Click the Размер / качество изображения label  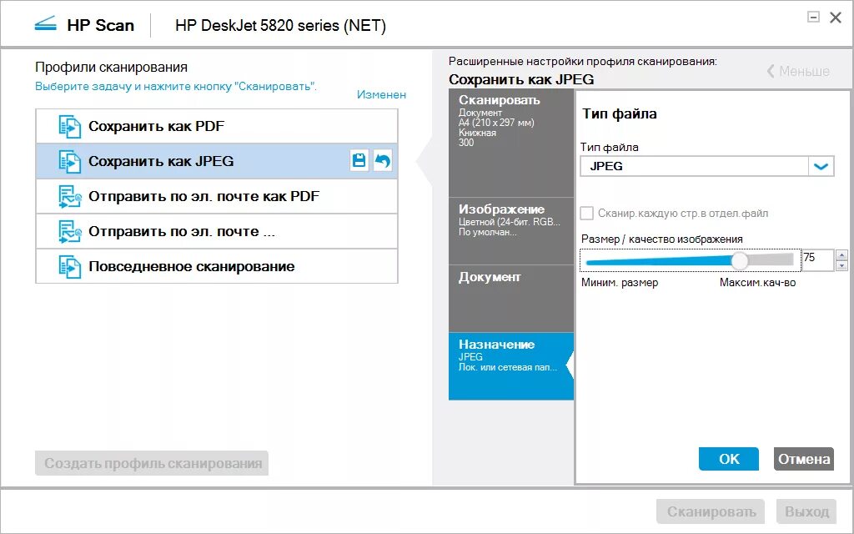click(661, 239)
